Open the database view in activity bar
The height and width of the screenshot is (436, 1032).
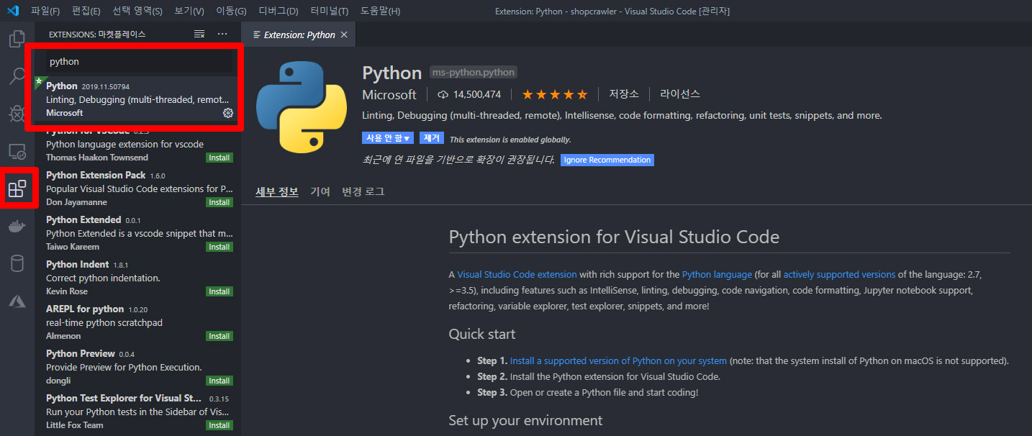(17, 263)
